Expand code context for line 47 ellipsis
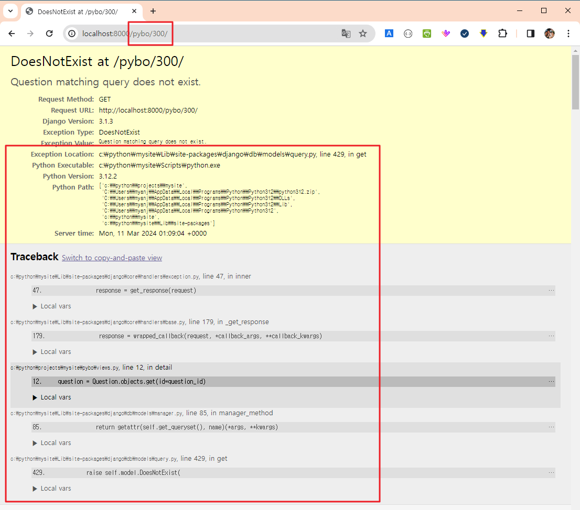Screen dimensions: 580x510 551,291
